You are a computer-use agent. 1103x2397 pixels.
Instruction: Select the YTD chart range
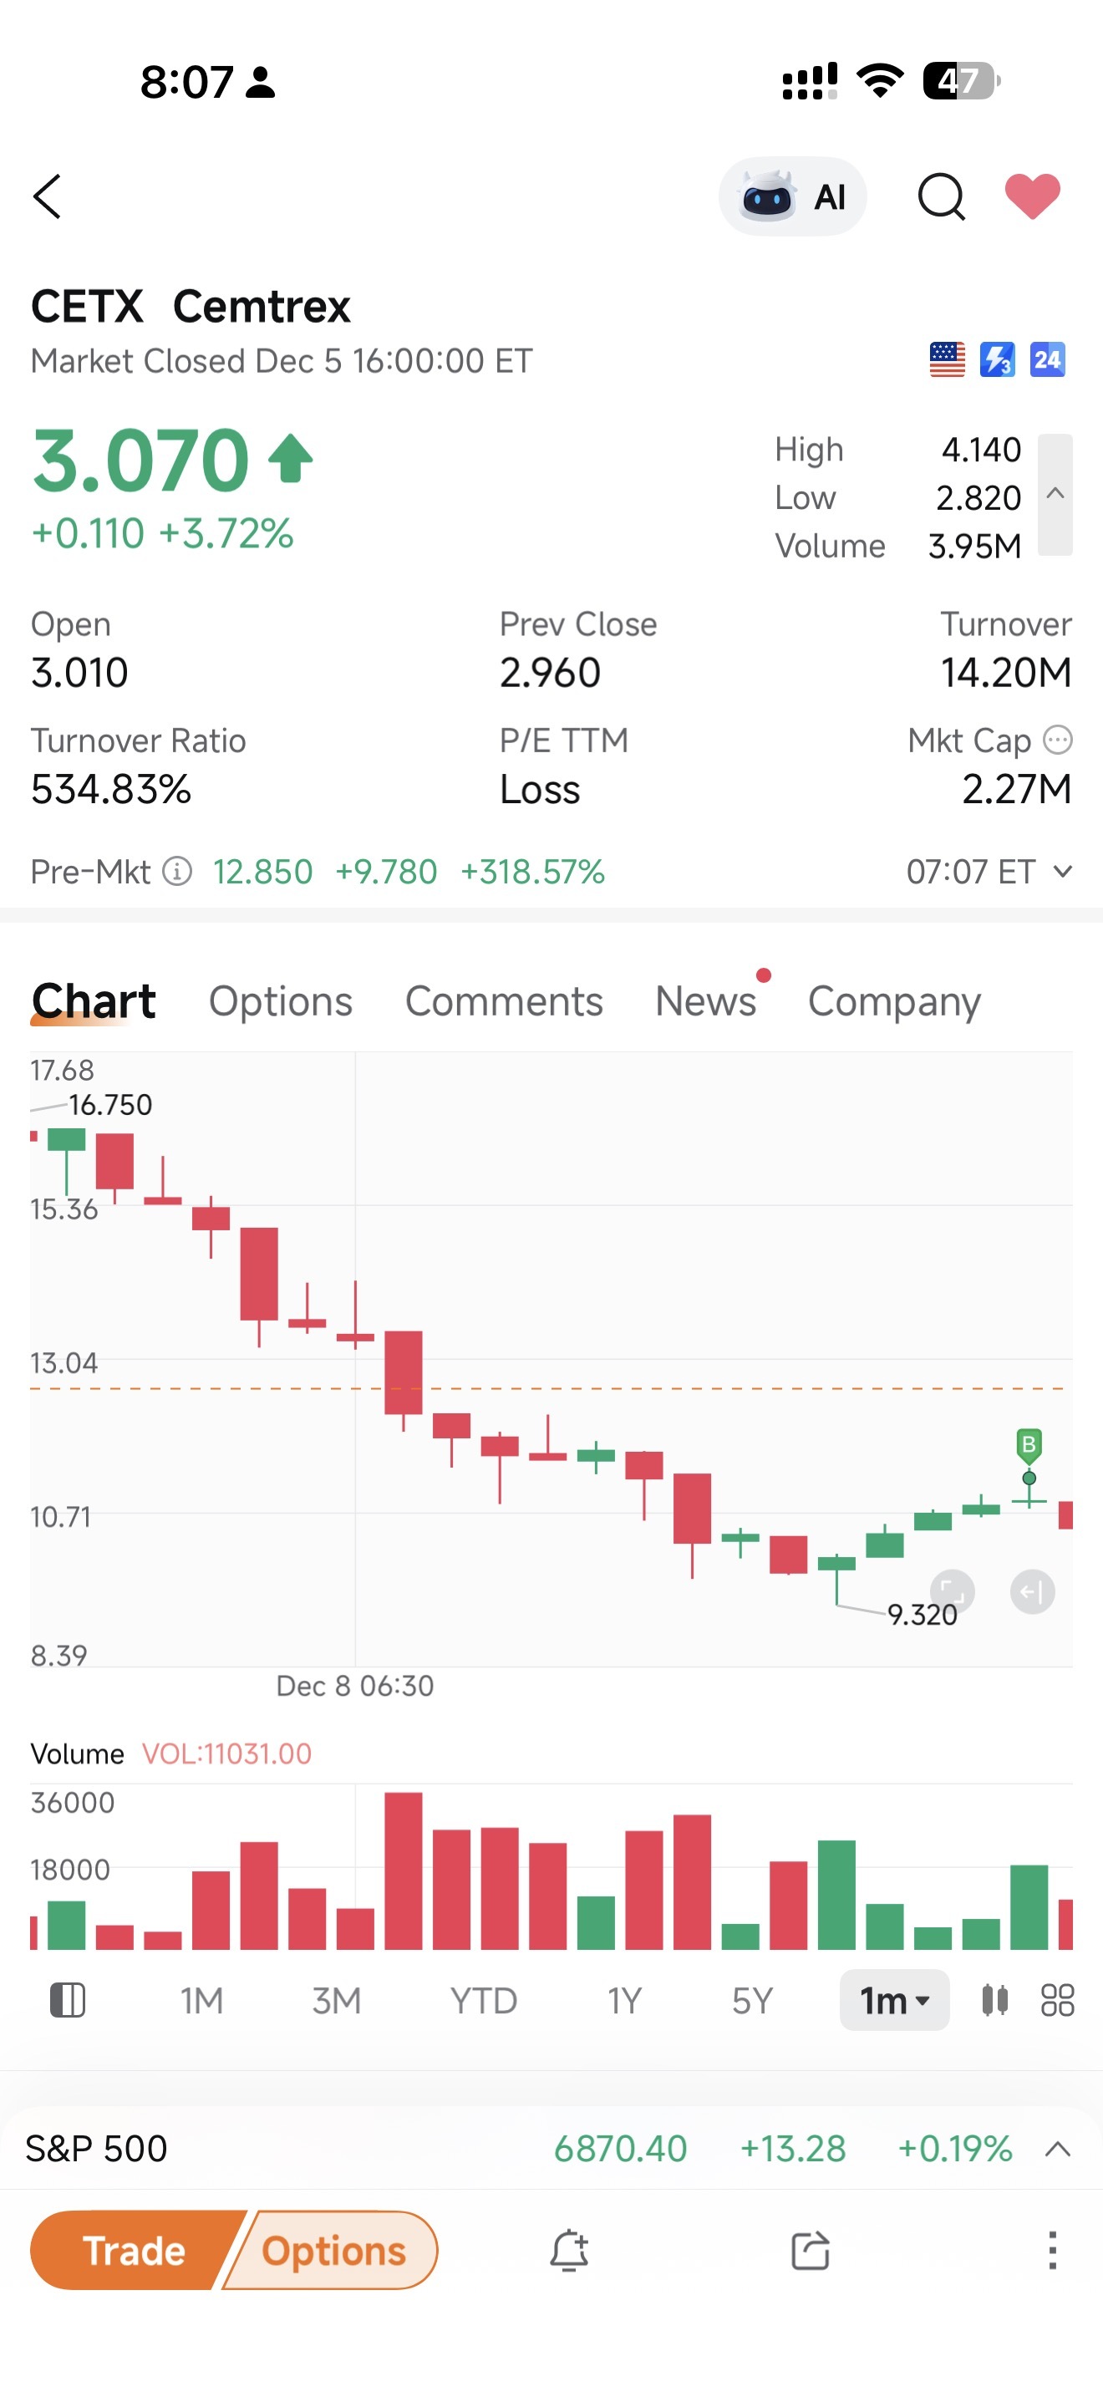tap(484, 2001)
